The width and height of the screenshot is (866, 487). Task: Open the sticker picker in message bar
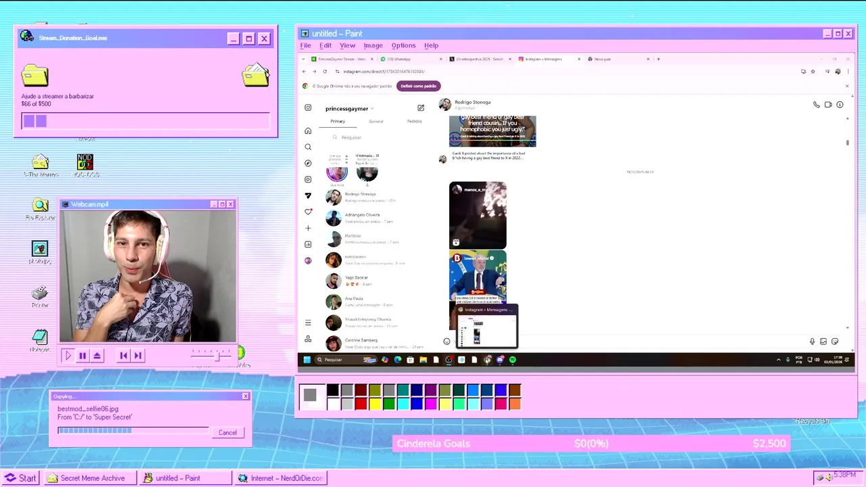(x=835, y=342)
